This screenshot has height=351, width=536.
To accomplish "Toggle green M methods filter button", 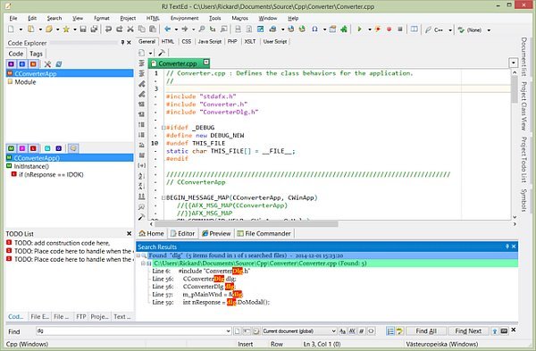I will pos(12,148).
